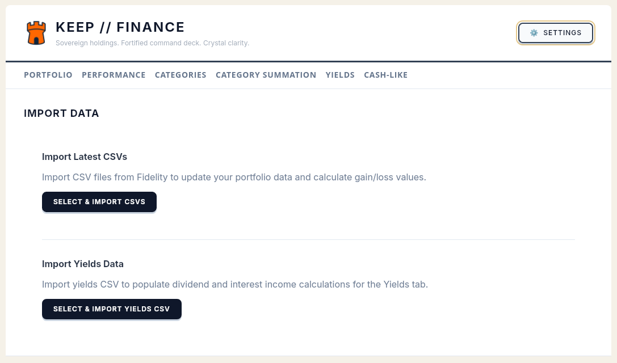This screenshot has height=363, width=617.
Task: Click the yields CSV description text
Action: coord(235,284)
